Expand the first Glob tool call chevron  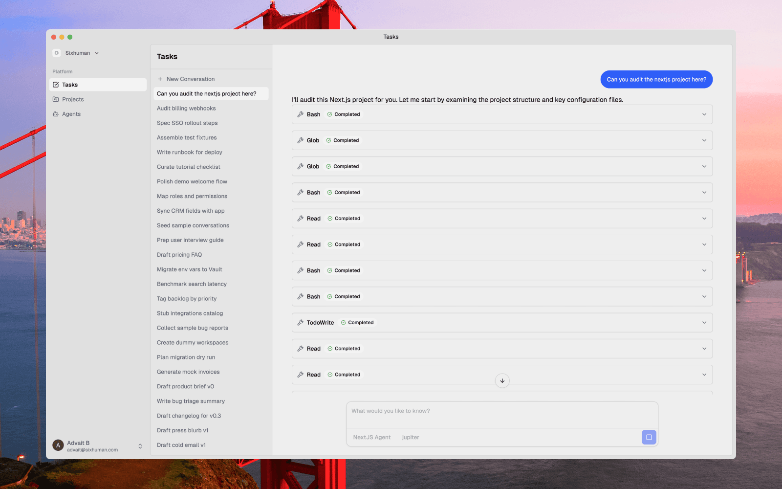704,140
